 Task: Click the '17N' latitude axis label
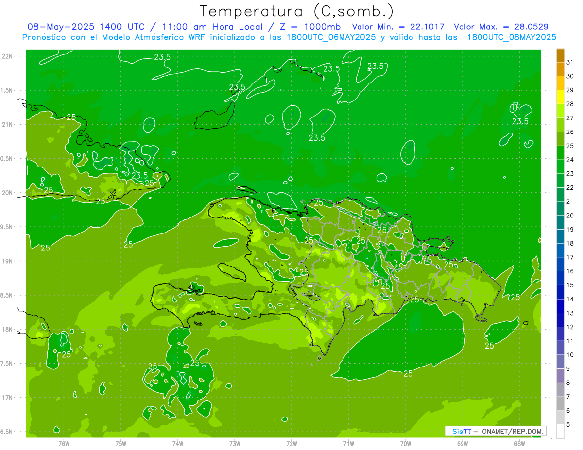tap(8, 398)
